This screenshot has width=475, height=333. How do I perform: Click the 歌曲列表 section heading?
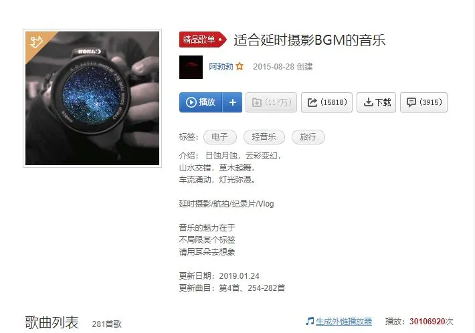pyautogui.click(x=52, y=322)
